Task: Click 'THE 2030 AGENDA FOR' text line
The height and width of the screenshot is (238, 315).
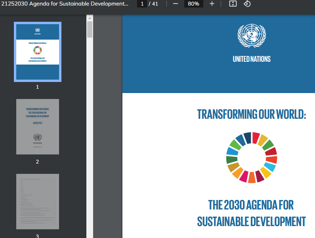Action: tap(251, 205)
